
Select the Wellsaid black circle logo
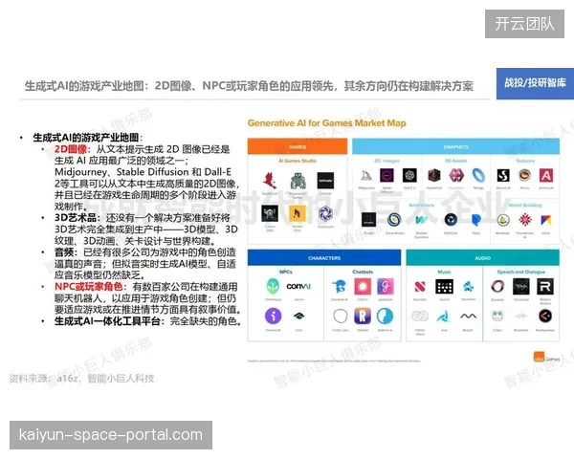coord(545,316)
